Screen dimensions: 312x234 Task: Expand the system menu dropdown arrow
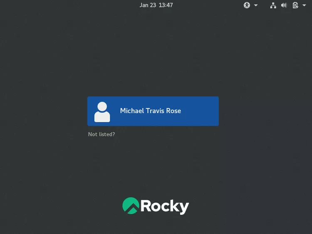coord(304,5)
